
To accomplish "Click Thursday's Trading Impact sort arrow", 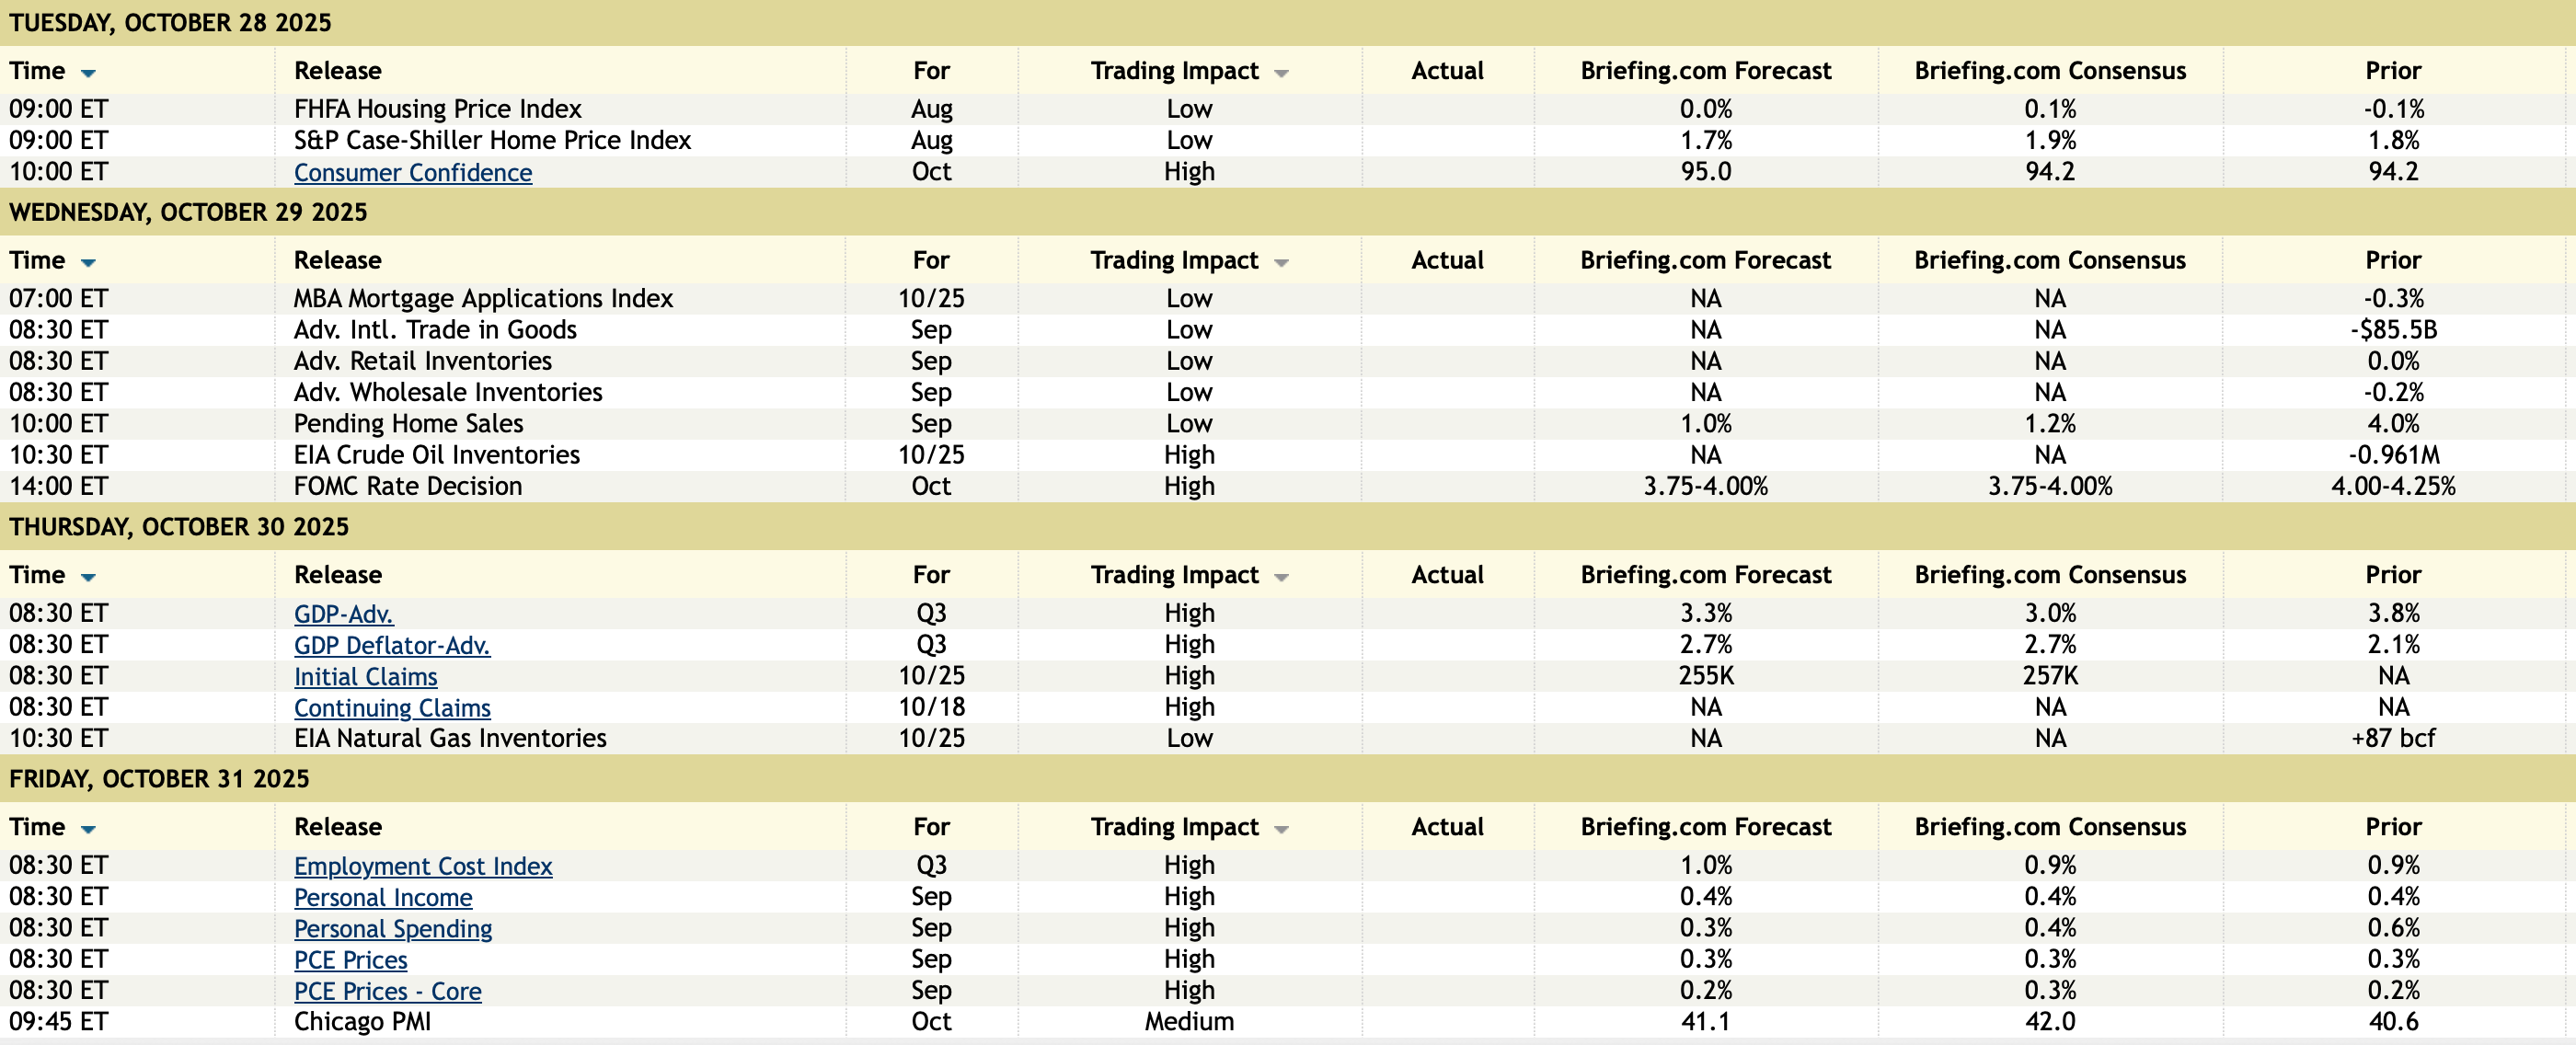I will click(1281, 577).
